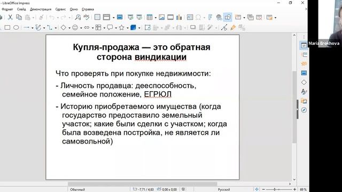Image resolution: width=342 pixels, height=192 pixels.
Task: Open the master slide icon
Action: [120, 17]
